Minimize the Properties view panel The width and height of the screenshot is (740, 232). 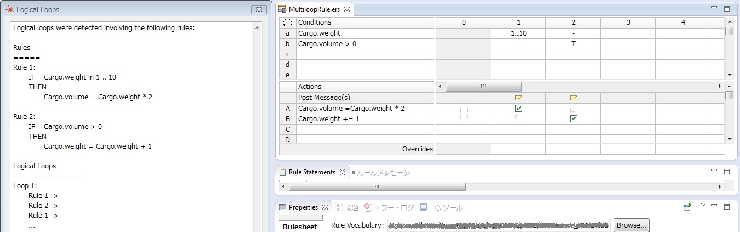(x=715, y=206)
